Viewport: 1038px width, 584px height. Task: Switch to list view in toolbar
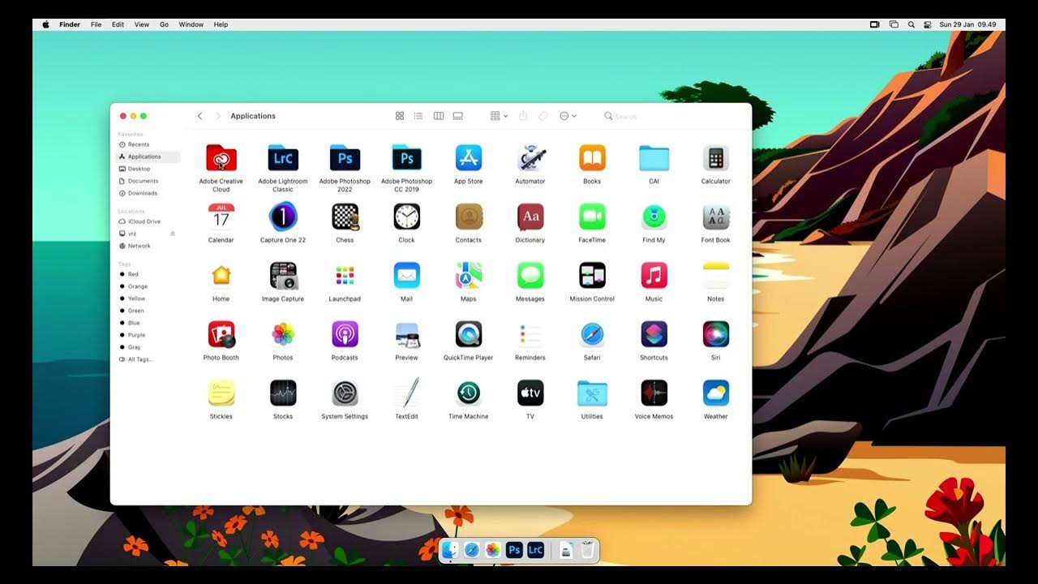pos(418,116)
